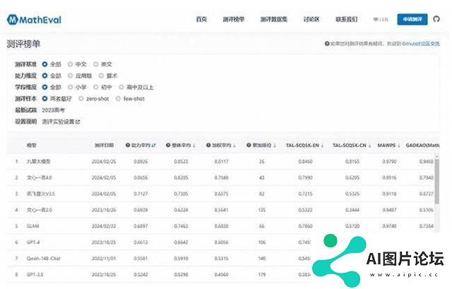Sort by the TAL-SCQ5K-CN column arrow

click(x=369, y=145)
